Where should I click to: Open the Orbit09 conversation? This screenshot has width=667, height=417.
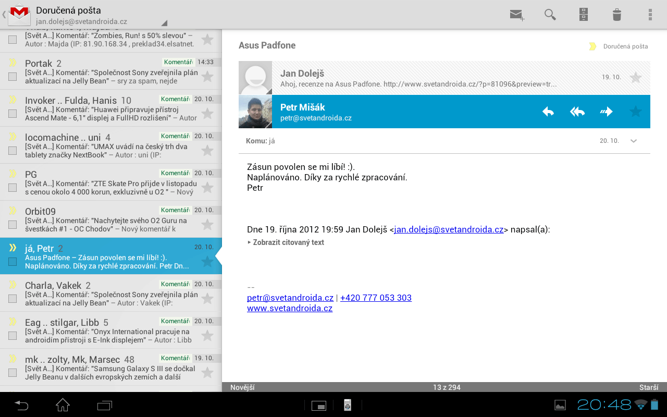(x=111, y=219)
